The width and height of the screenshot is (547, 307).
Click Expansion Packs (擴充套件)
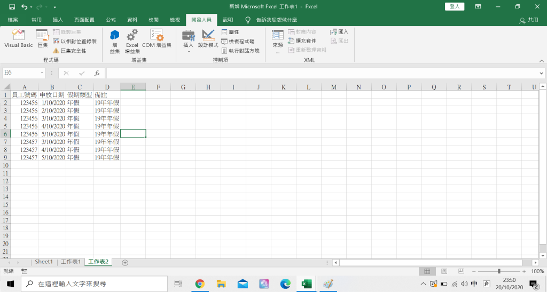click(302, 41)
